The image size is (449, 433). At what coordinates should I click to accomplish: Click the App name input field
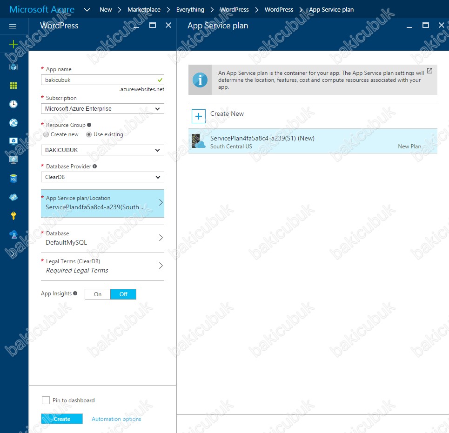click(102, 80)
